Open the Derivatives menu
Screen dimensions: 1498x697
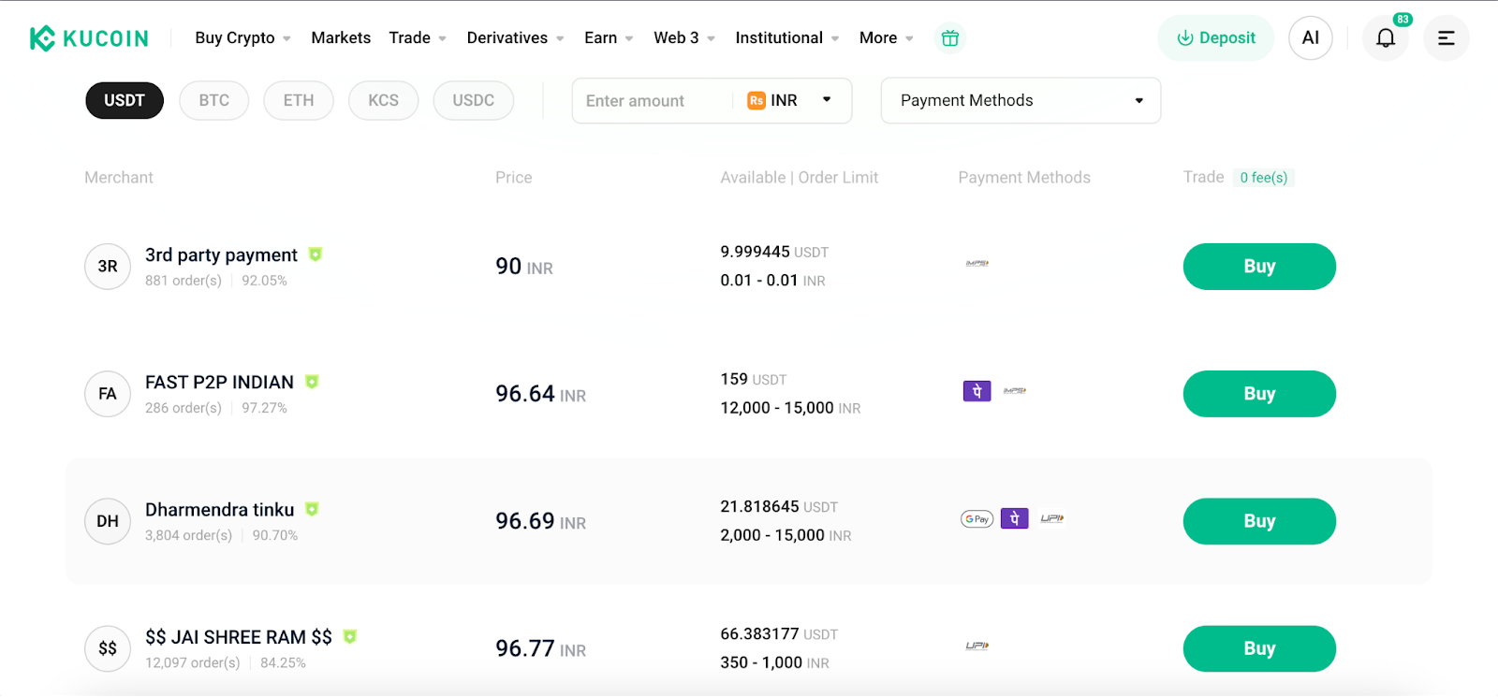pos(515,38)
